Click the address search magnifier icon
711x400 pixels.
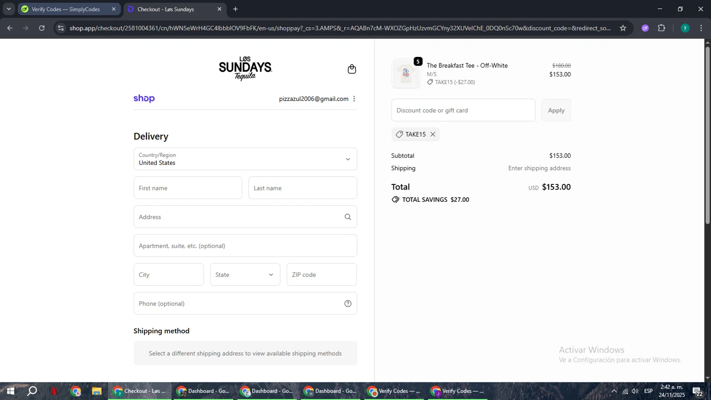coord(348,217)
